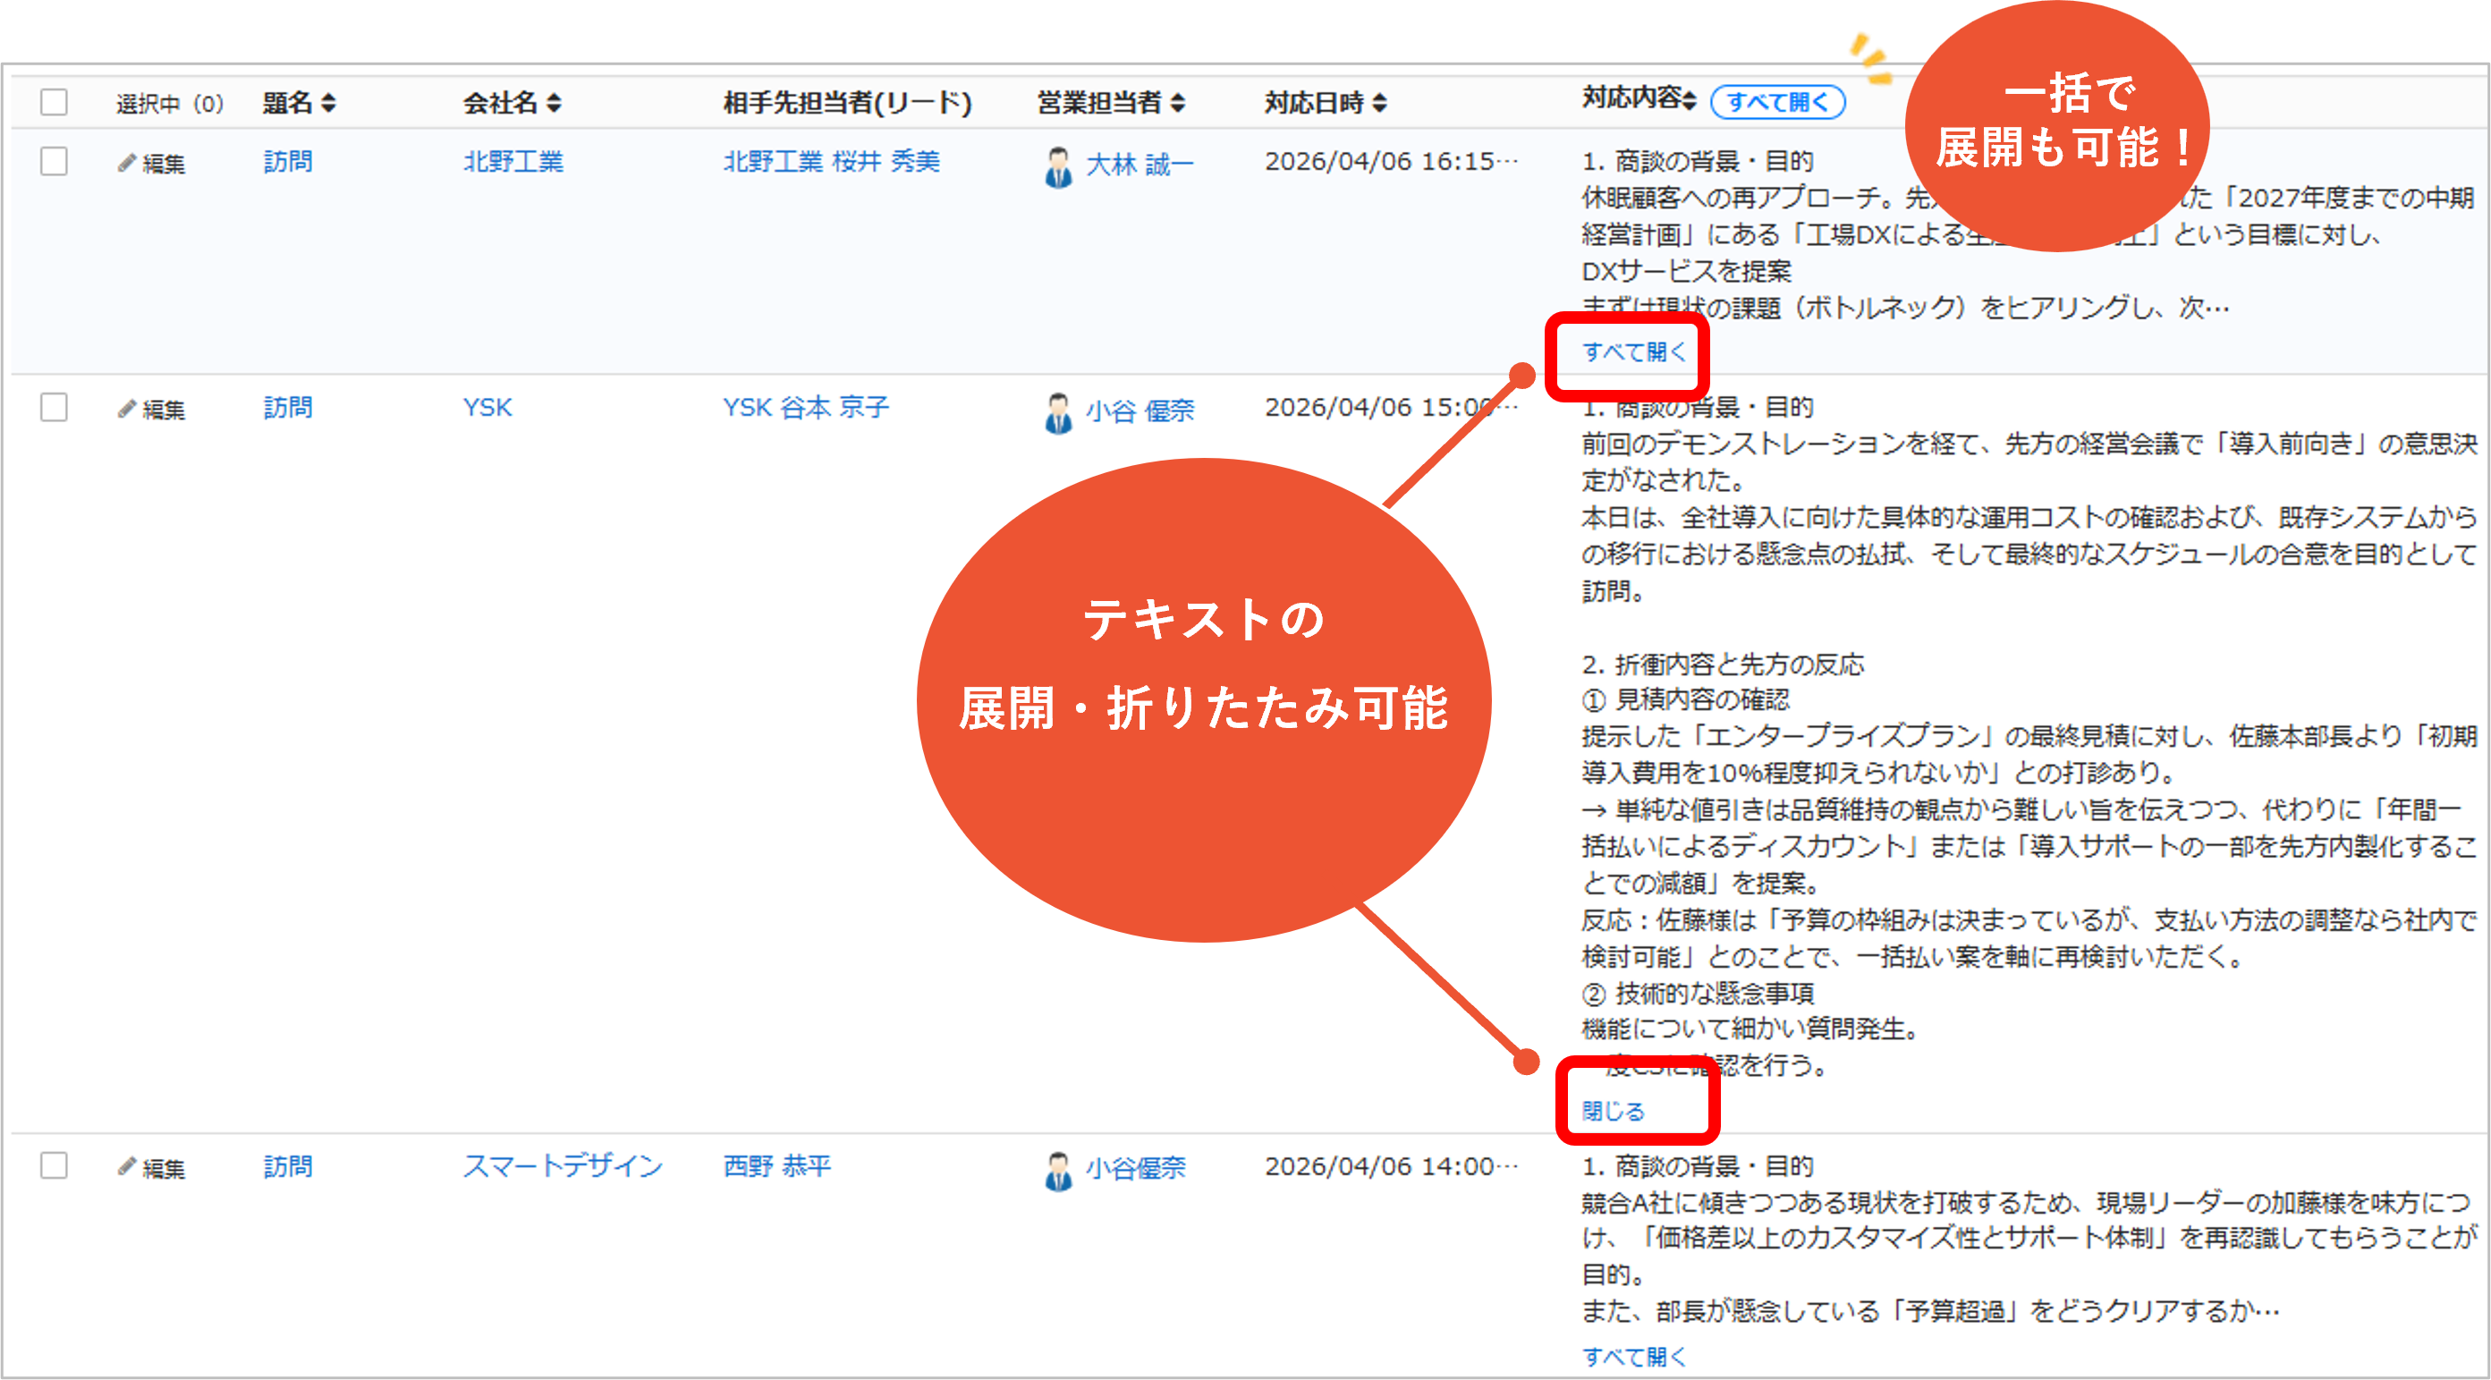Expand 北野工業 row text via すべて開く
This screenshot has width=2491, height=1380.
point(1632,352)
